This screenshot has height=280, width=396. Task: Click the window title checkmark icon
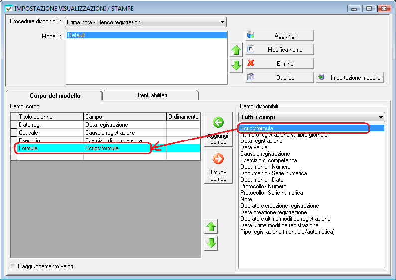(x=9, y=9)
